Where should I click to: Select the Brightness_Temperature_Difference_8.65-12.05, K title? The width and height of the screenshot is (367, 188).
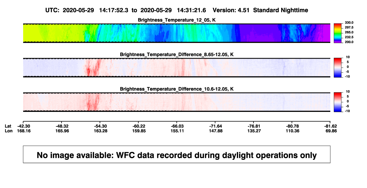pyautogui.click(x=177, y=54)
